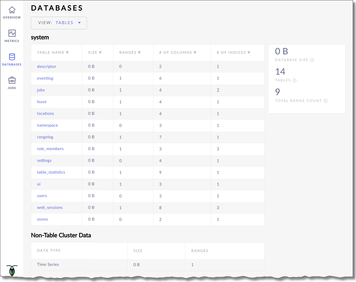
Task: Open the View: Tables dropdown
Action: tap(59, 23)
